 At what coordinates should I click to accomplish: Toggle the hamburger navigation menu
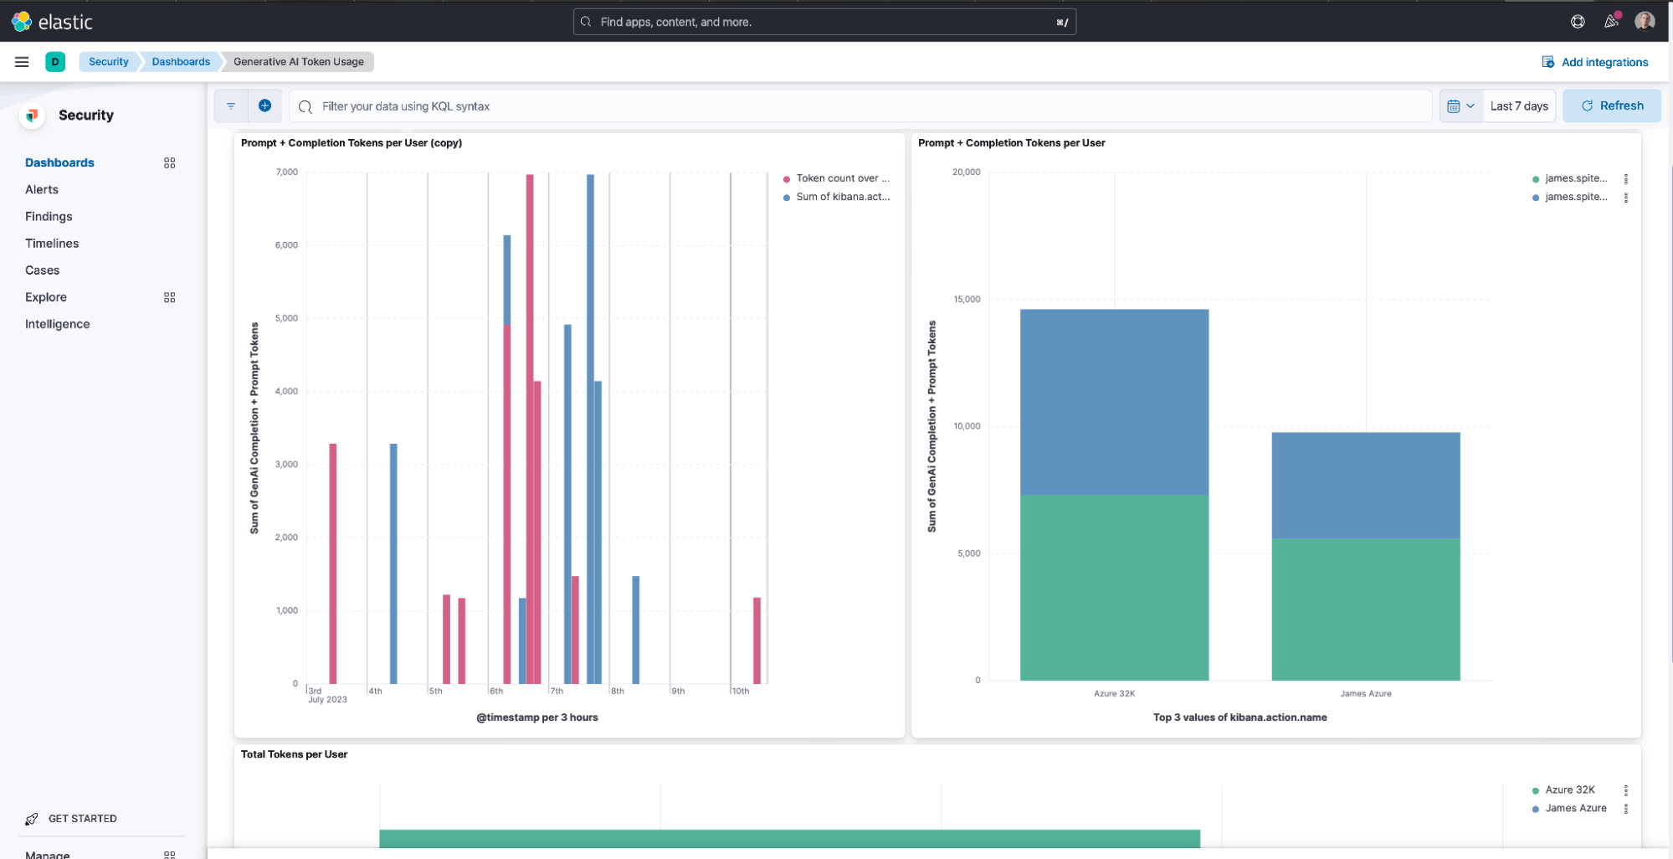click(x=22, y=62)
